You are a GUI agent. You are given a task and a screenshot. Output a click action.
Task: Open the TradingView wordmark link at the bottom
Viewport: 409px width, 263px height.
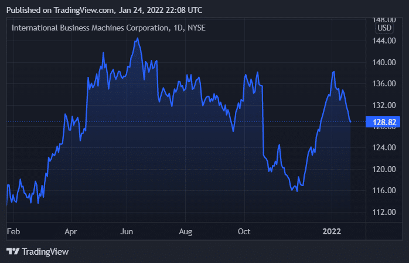click(x=45, y=251)
